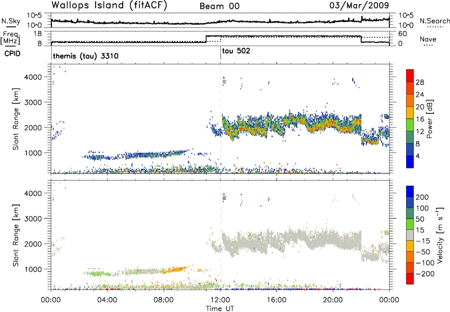
Task: Click the '-200' tick on velocity colorbar
Action: (x=426, y=274)
